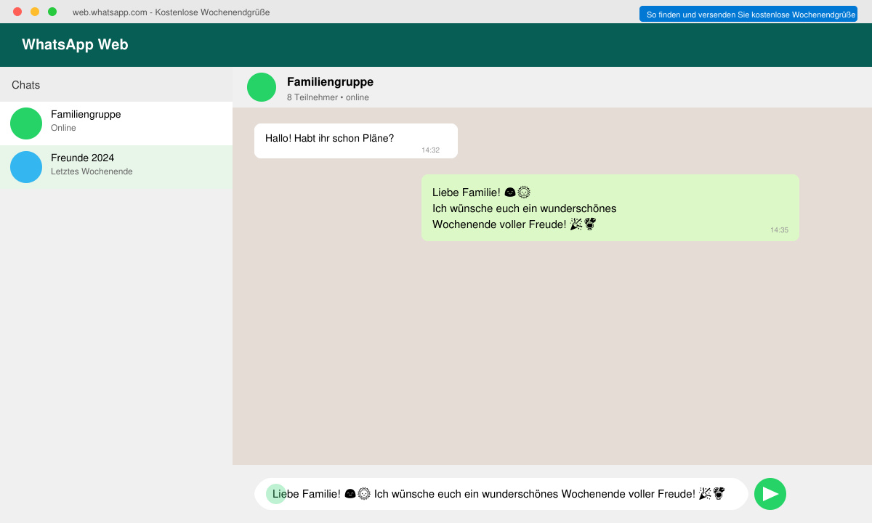
Task: Open group info via the chat header avatar
Action: (x=262, y=87)
